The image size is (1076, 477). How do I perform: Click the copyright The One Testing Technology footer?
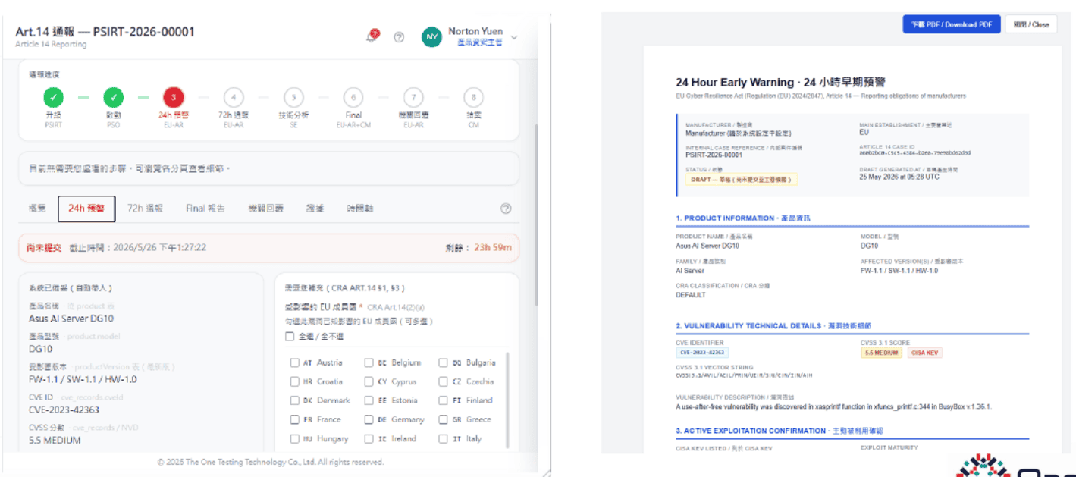coord(270,462)
